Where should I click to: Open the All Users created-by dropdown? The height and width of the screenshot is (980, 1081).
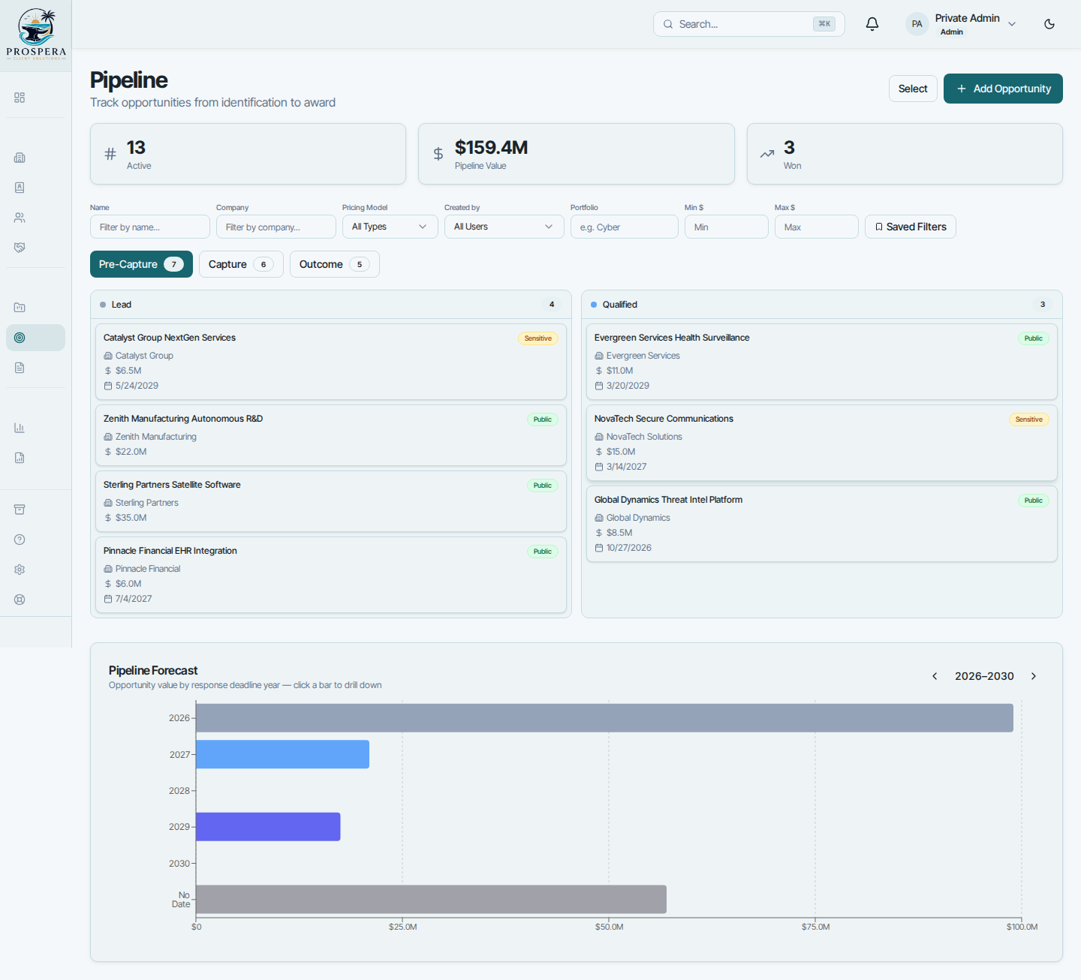pos(504,227)
